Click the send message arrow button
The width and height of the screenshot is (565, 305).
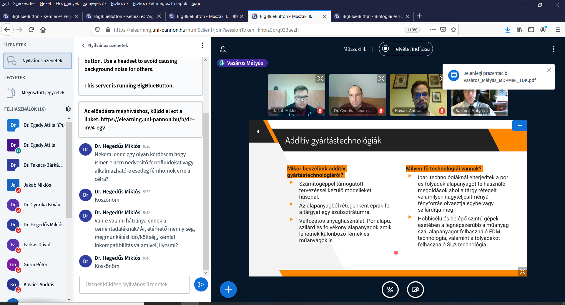201,284
